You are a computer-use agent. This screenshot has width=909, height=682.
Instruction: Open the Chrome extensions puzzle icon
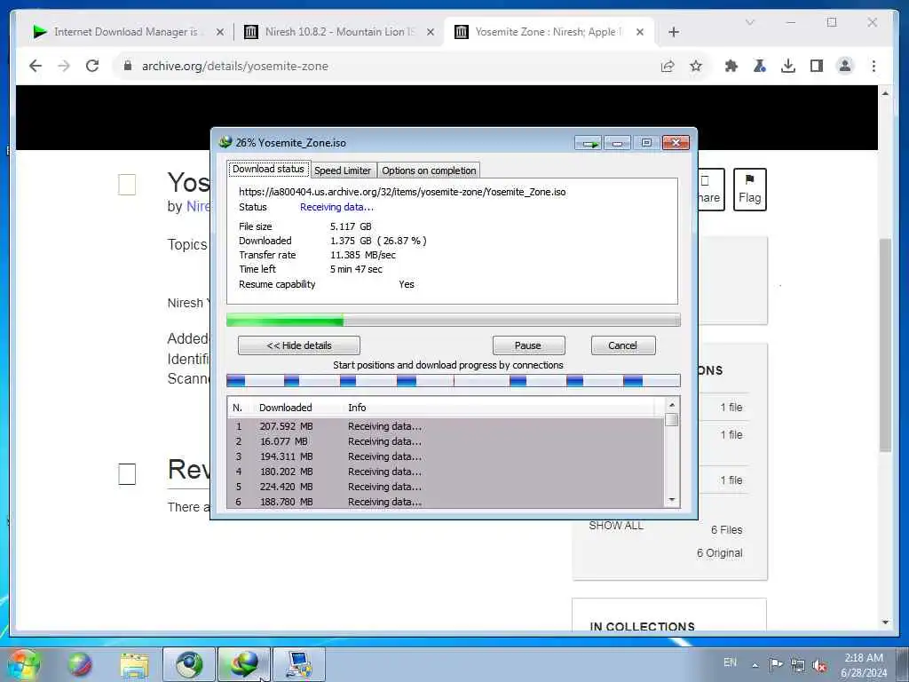pyautogui.click(x=731, y=66)
